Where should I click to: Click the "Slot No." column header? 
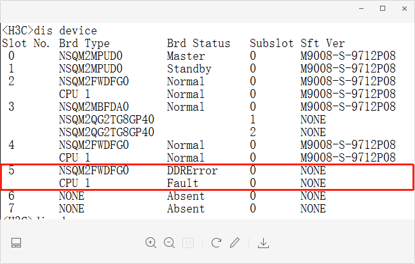[25, 43]
